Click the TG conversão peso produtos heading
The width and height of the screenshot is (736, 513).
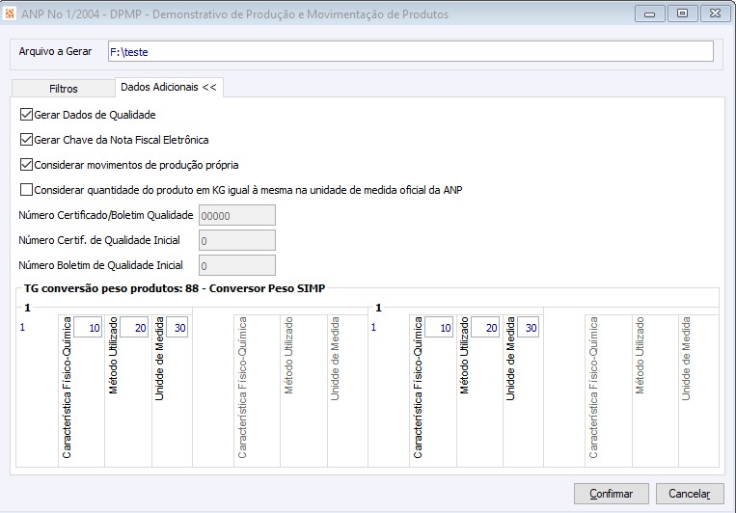click(x=175, y=288)
